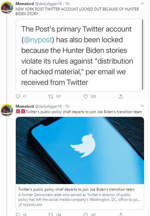
Task: Open the Twitter phone article image
Action: [x=80, y=150]
